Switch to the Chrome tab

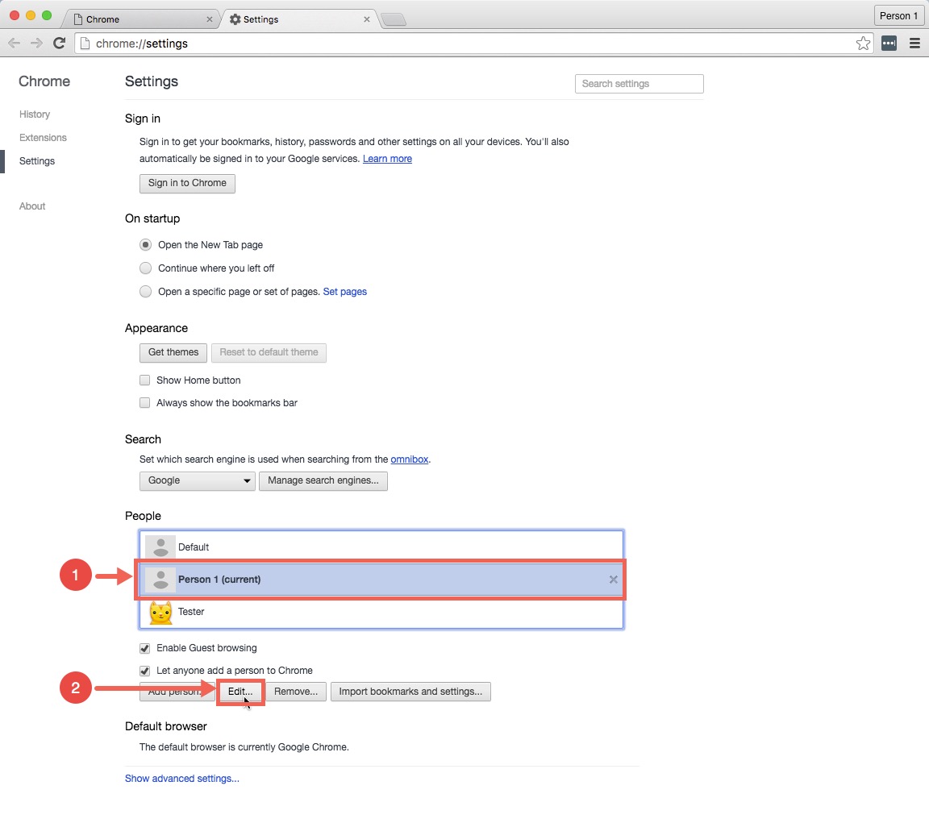pyautogui.click(x=140, y=19)
